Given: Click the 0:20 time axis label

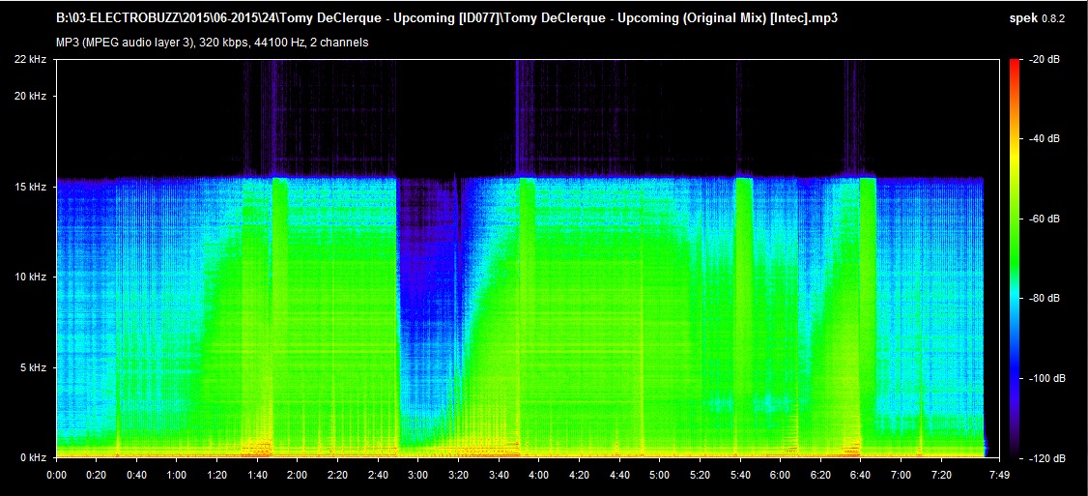Looking at the screenshot, I should pyautogui.click(x=97, y=475).
